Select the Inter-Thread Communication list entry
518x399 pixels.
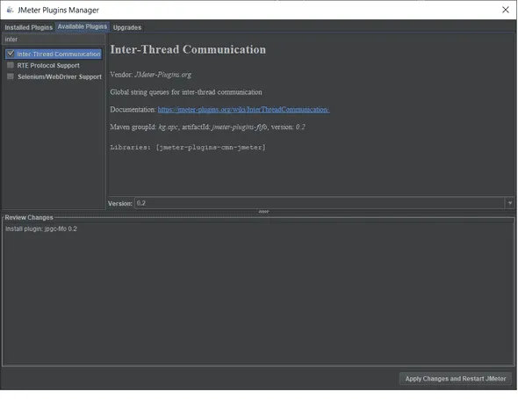59,54
